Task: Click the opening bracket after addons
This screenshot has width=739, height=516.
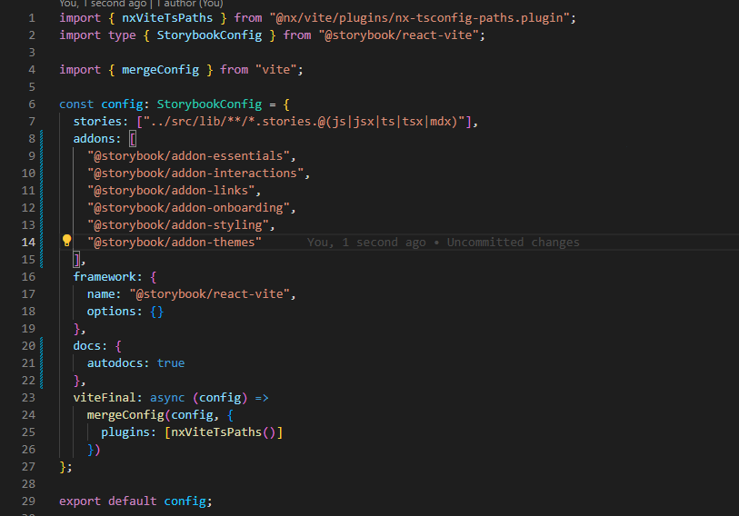Action: coord(133,139)
